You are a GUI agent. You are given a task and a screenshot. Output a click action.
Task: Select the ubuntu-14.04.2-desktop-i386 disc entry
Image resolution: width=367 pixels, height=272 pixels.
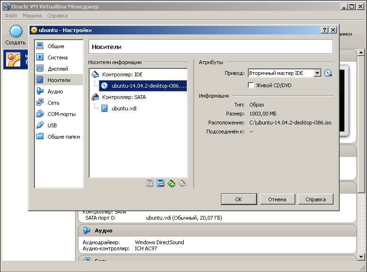(x=143, y=86)
